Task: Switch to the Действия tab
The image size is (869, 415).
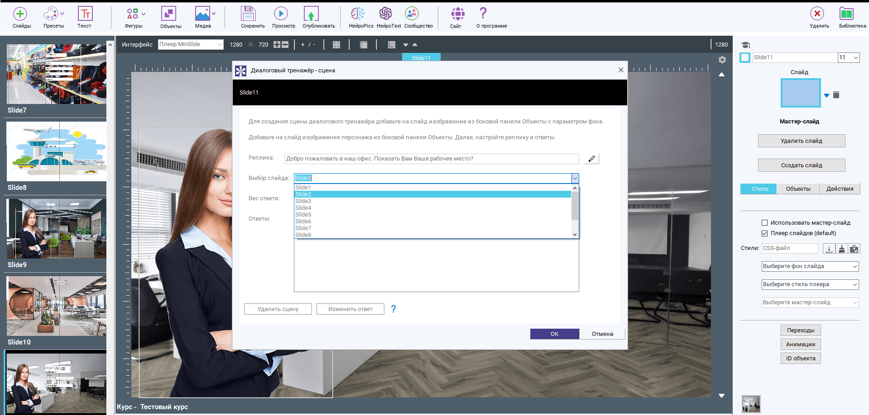Action: 840,189
